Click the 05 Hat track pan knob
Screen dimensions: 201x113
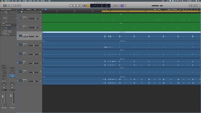point(40,54)
